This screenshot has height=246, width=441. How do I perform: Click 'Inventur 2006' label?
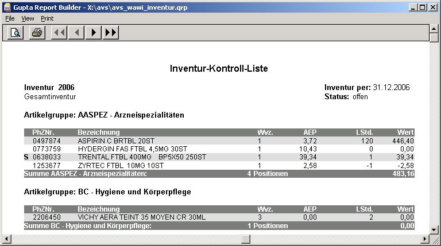point(49,87)
